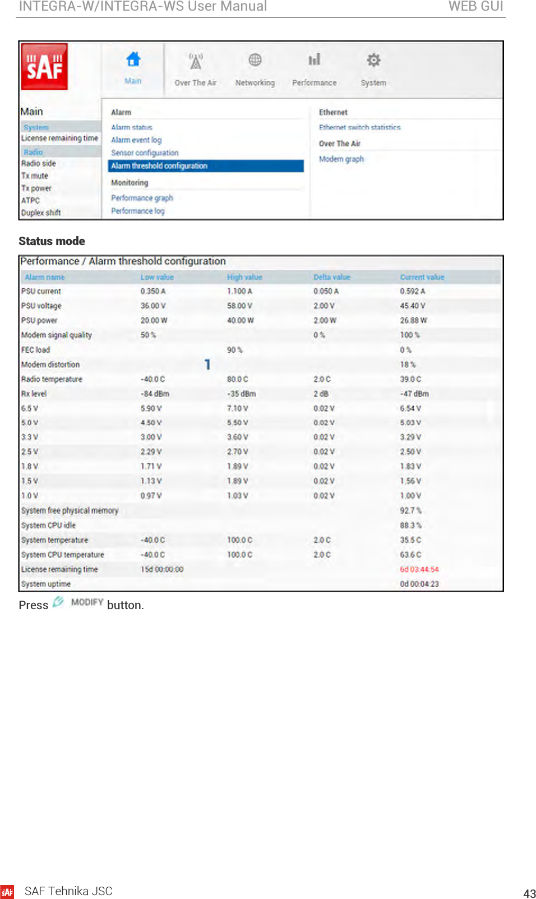Select the PSU current row name

(41, 292)
